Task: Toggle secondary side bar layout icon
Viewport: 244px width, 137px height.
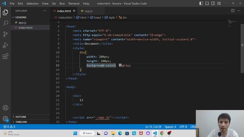Action: click(213, 3)
